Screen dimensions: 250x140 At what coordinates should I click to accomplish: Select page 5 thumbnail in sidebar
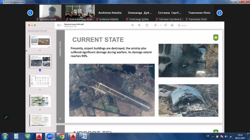(x=40, y=81)
